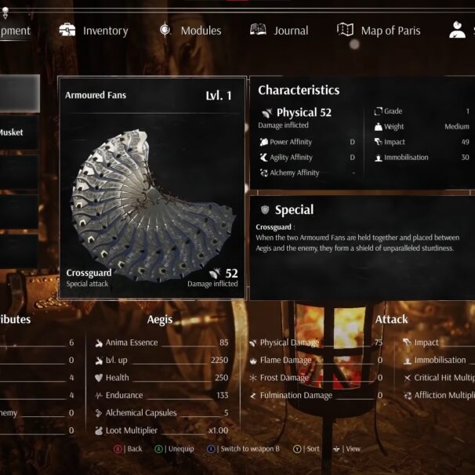Click the Special shield icon
This screenshot has width=475, height=475.
265,209
